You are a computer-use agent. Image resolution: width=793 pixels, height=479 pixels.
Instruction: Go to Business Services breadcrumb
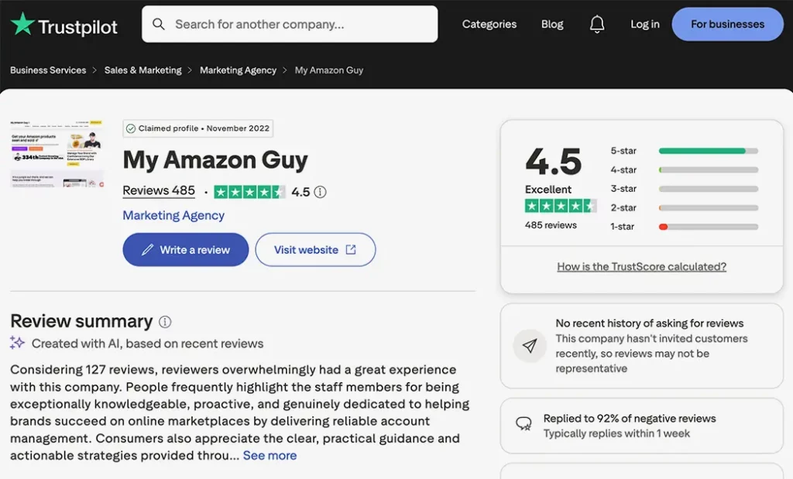tap(48, 70)
